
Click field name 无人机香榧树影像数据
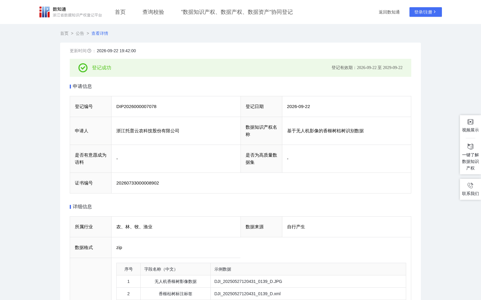tap(176, 281)
